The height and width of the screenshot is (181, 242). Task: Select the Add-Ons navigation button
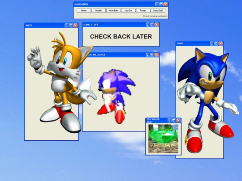(x=128, y=10)
